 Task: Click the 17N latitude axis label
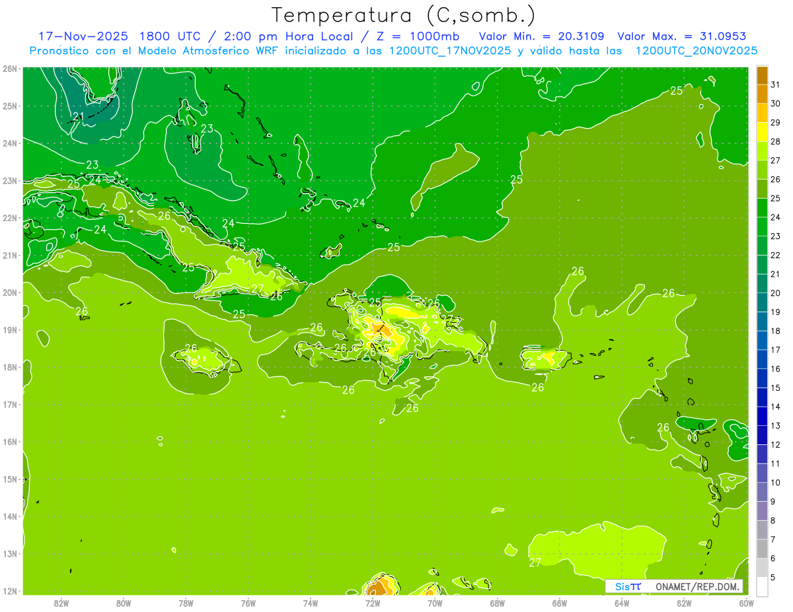point(10,404)
